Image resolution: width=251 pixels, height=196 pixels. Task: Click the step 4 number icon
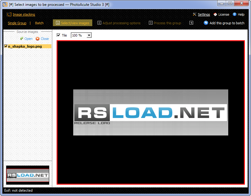click(191, 23)
